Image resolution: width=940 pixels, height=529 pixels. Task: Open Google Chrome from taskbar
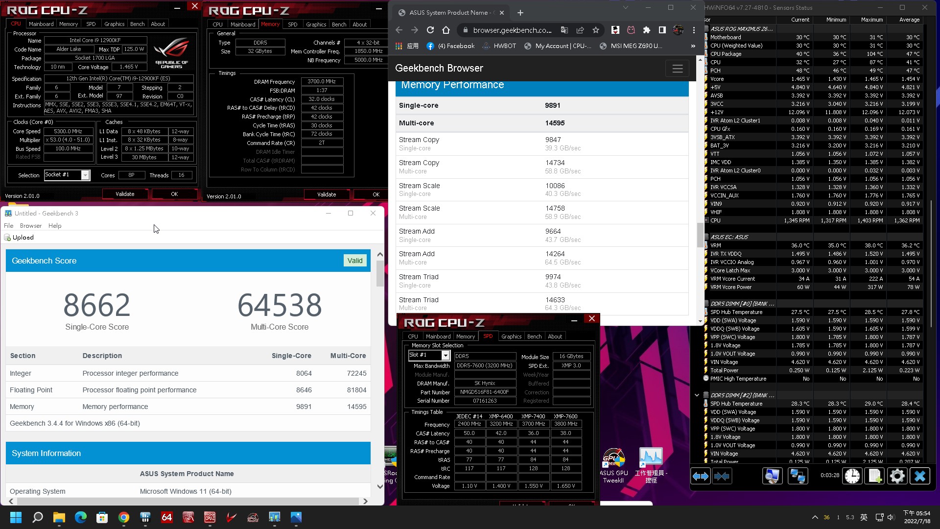point(124,517)
